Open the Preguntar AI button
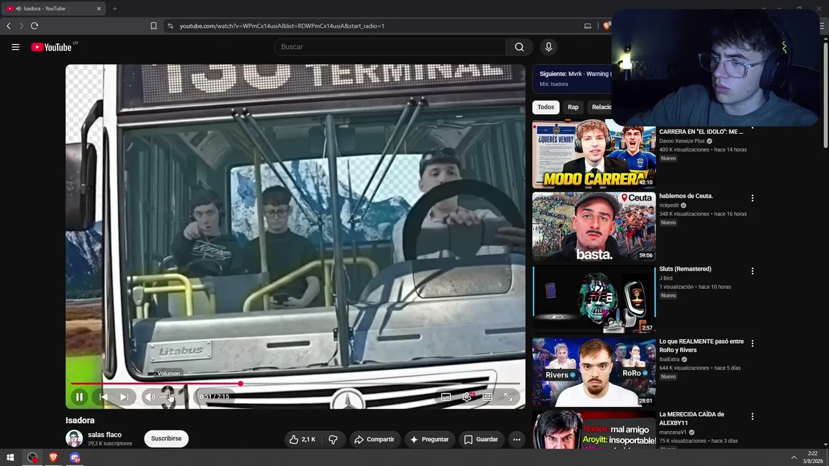This screenshot has height=466, width=829. [429, 439]
